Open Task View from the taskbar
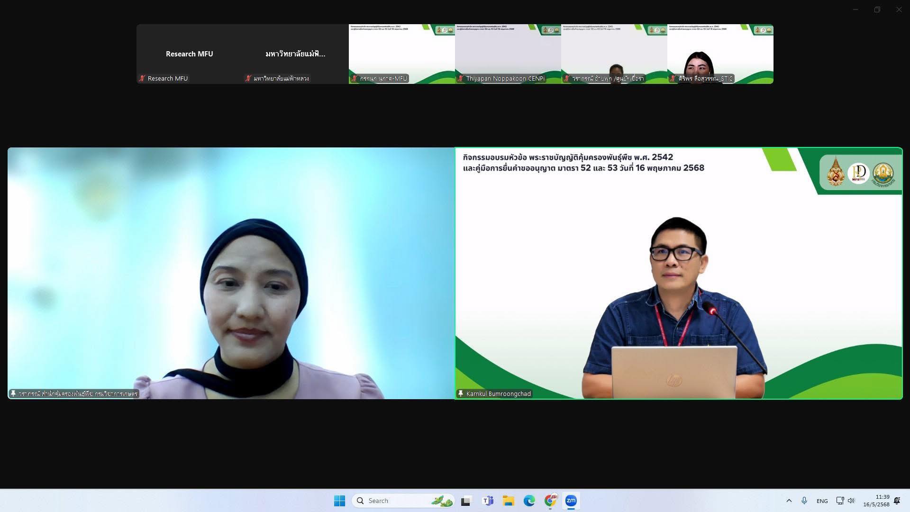Image resolution: width=910 pixels, height=512 pixels. (x=466, y=501)
